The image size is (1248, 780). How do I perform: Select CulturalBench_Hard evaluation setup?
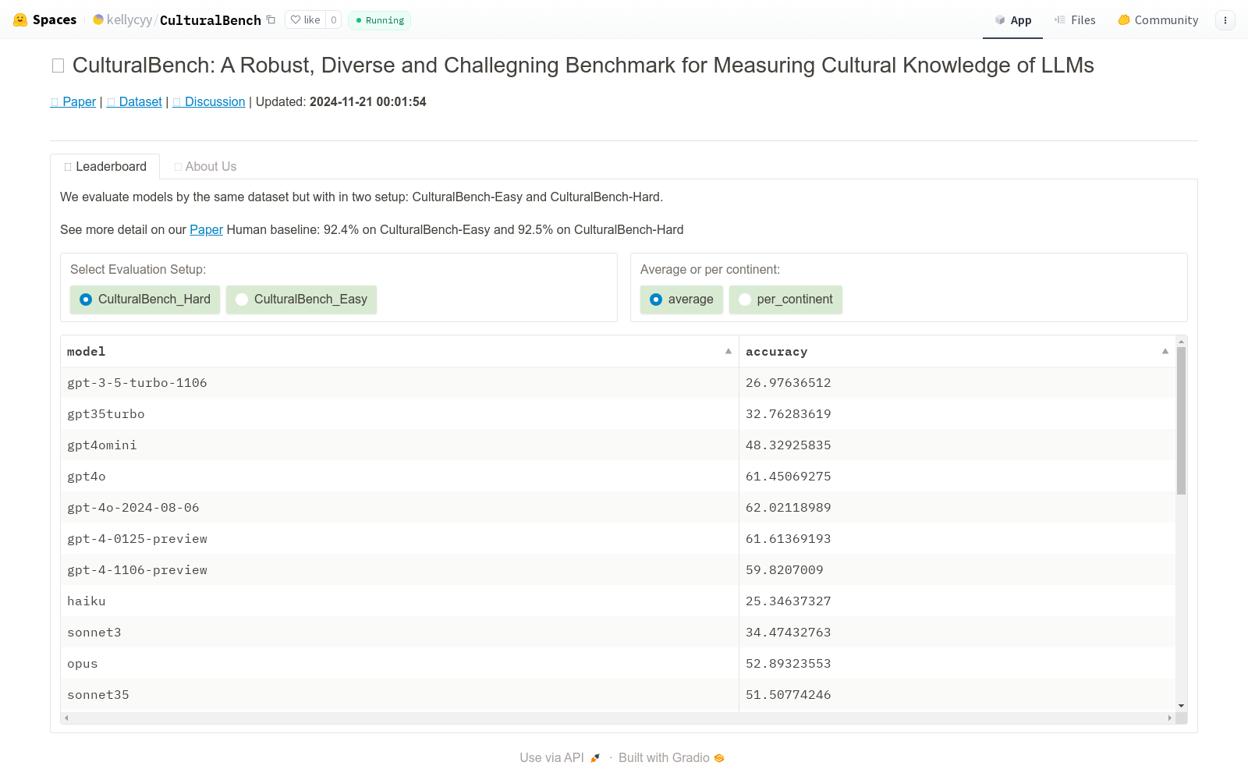145,300
